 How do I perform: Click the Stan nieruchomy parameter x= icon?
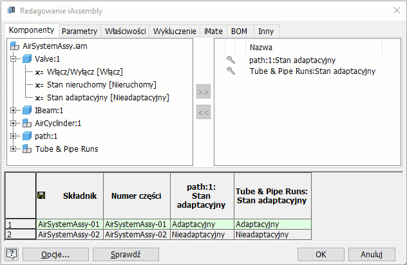(39, 86)
